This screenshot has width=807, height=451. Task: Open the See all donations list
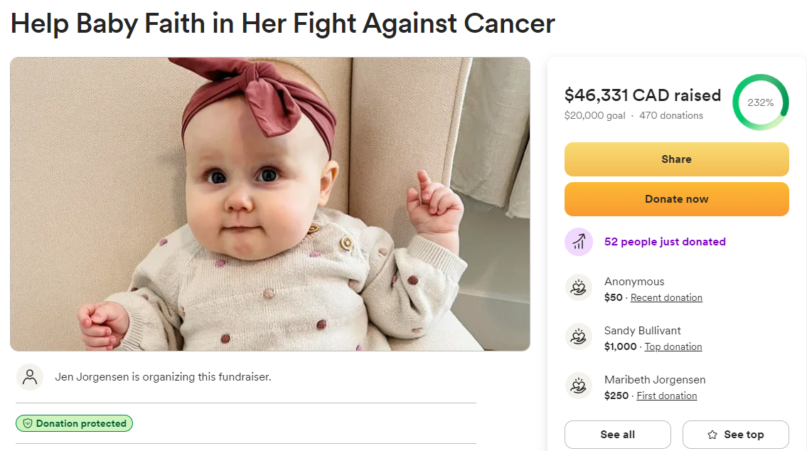pyautogui.click(x=617, y=435)
